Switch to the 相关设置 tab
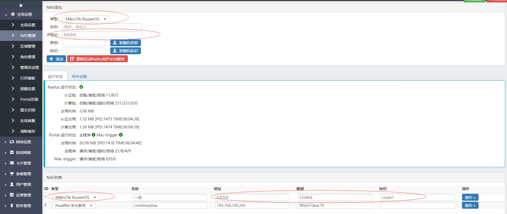 (79, 77)
